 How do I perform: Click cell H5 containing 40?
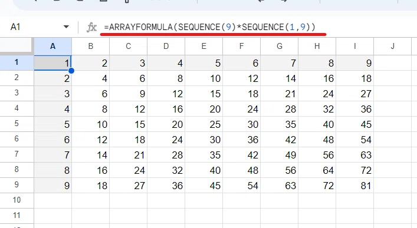click(317, 124)
